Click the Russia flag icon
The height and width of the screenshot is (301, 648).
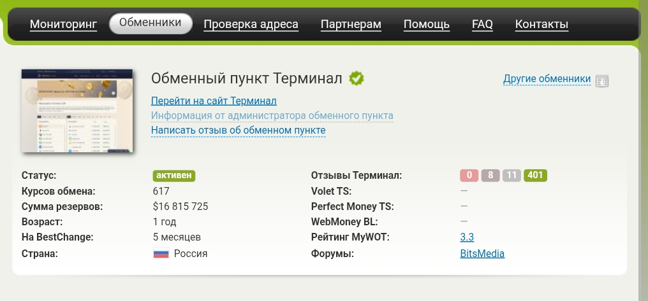tap(161, 253)
